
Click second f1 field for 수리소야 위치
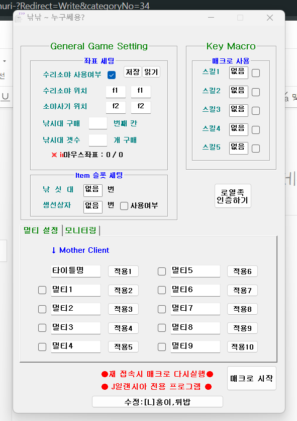point(141,92)
